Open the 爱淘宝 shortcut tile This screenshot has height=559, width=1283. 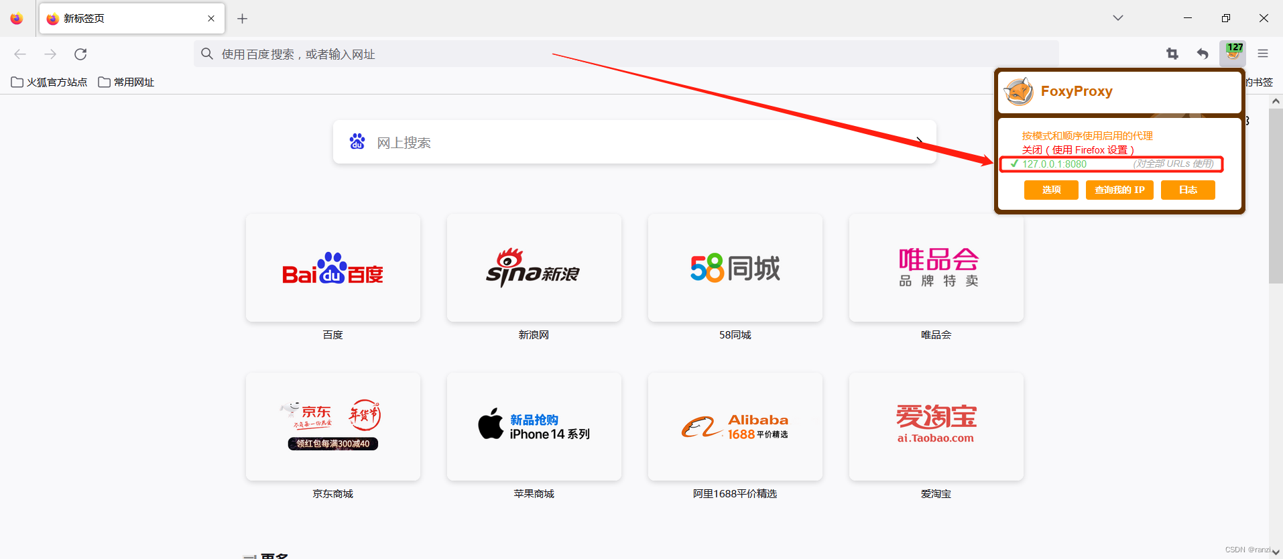click(x=936, y=427)
